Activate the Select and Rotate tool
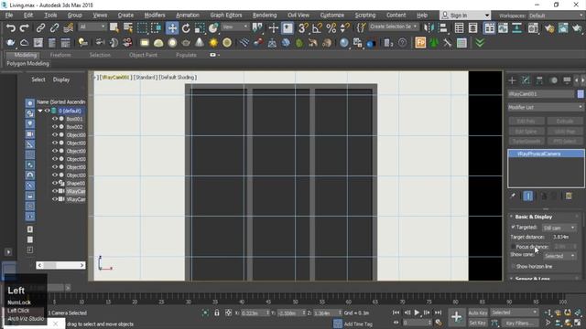586x329 pixels. tap(186, 28)
